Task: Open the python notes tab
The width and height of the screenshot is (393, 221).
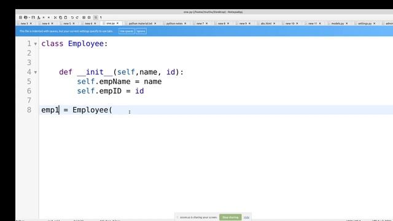Action: tap(174, 23)
